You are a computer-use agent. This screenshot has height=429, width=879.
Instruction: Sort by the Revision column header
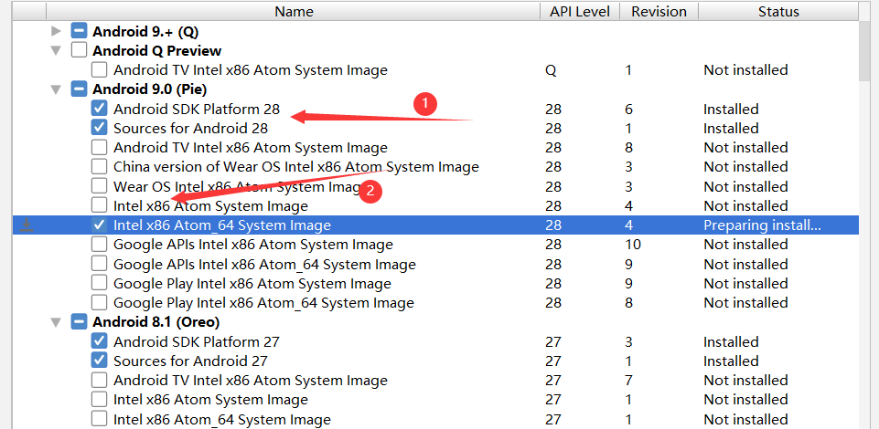[659, 12]
